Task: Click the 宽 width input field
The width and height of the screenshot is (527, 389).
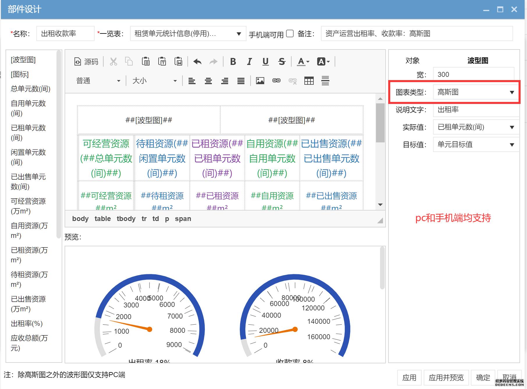Action: [x=473, y=75]
